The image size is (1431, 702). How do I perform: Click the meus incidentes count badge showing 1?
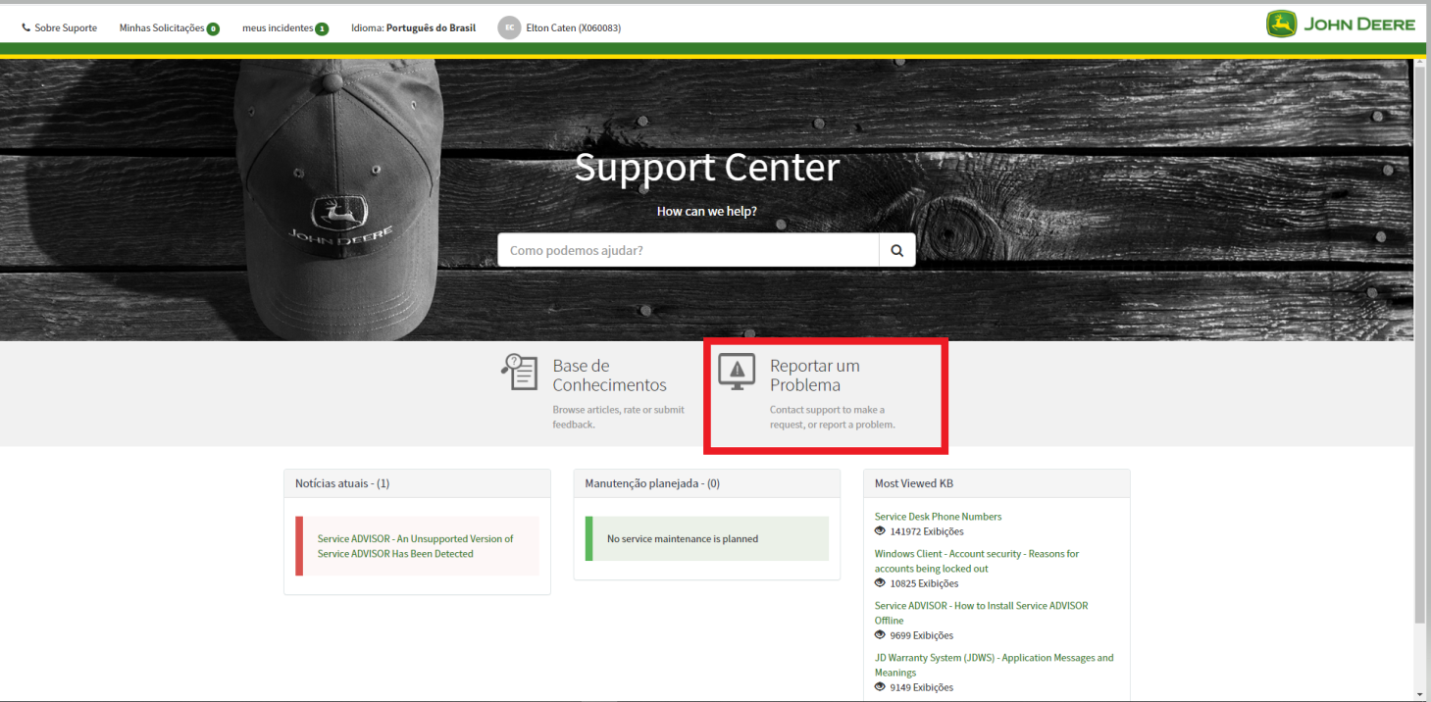click(322, 28)
